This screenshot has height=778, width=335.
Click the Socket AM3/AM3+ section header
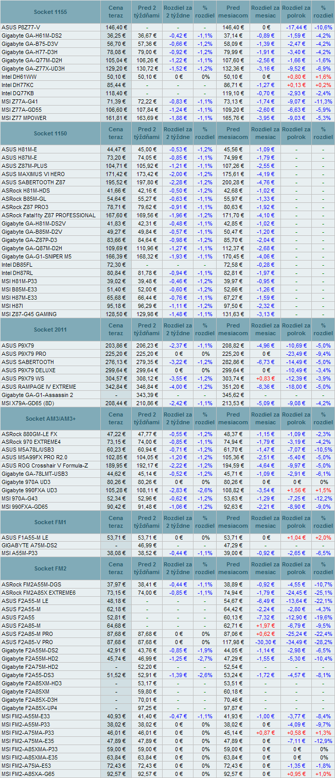[50, 419]
